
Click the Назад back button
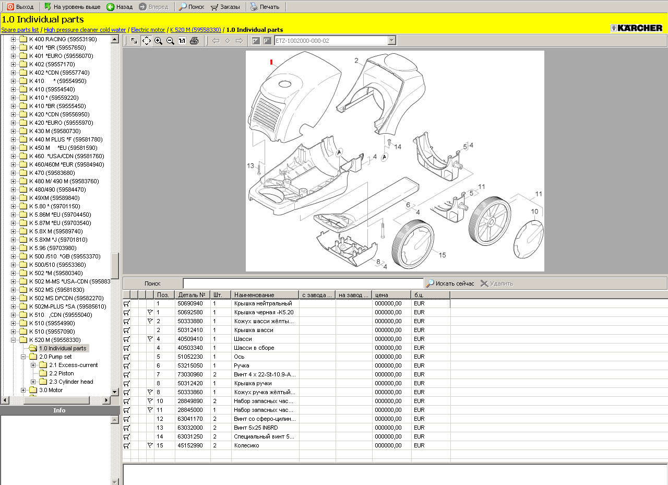[x=120, y=7]
